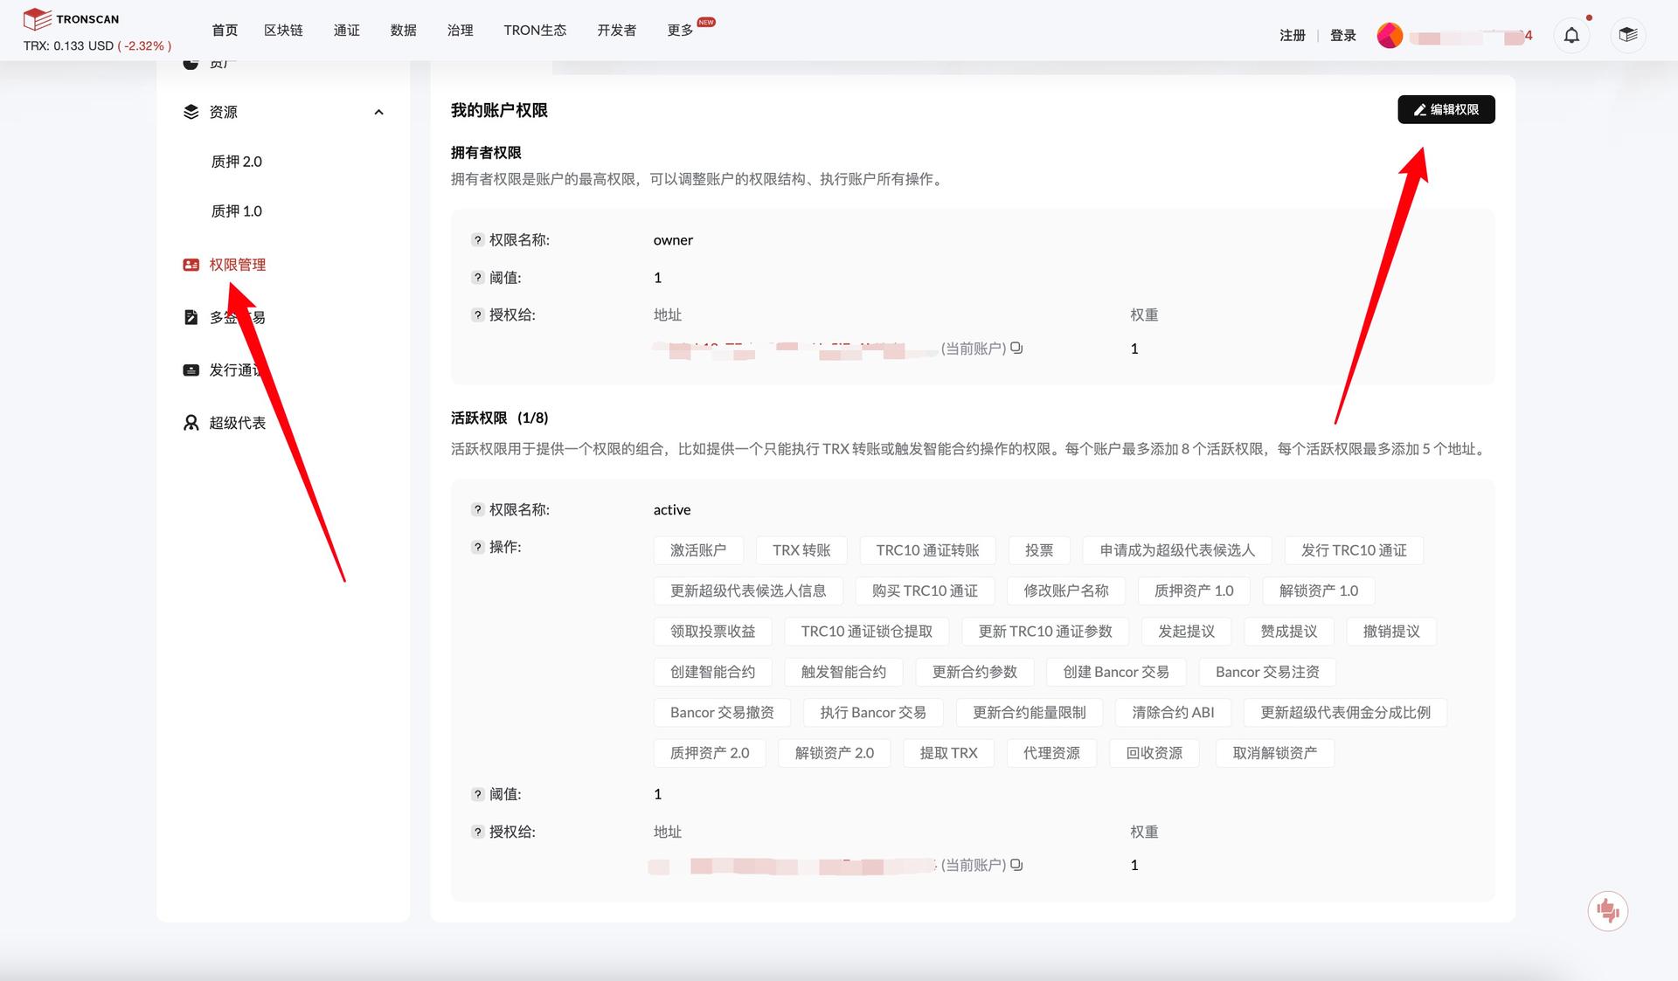Viewport: 1678px width, 981px height.
Task: Click the 编辑权限 button
Action: click(x=1446, y=109)
